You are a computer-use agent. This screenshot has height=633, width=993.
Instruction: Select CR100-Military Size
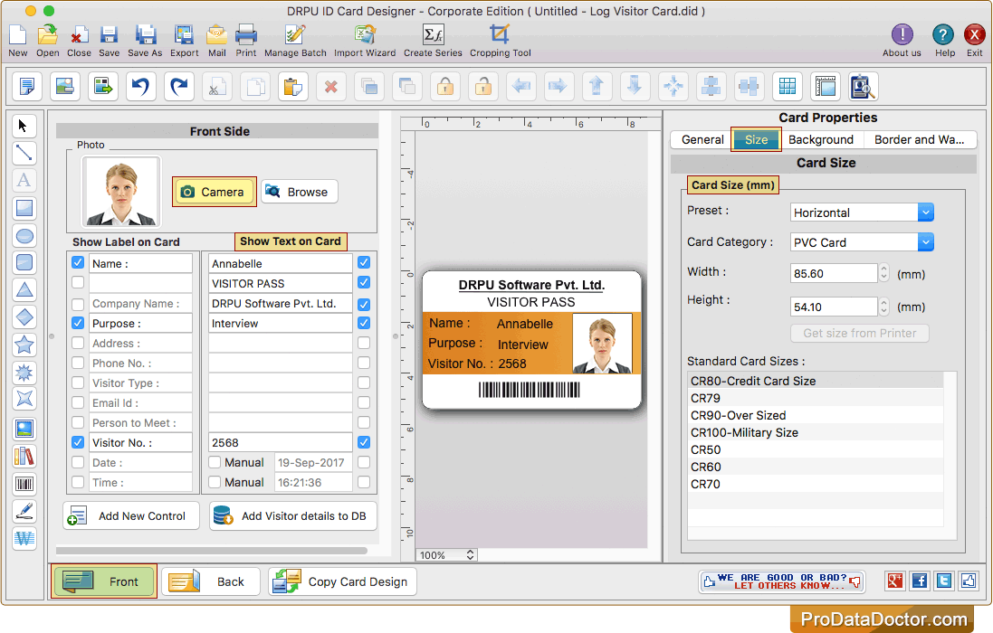pyautogui.click(x=815, y=432)
